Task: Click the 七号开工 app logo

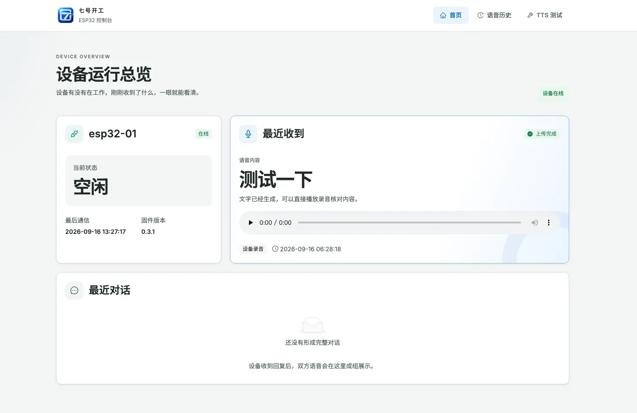Action: click(66, 15)
